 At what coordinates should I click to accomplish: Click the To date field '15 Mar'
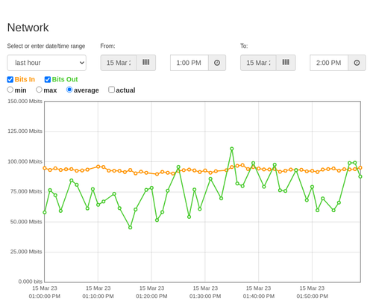[258, 63]
